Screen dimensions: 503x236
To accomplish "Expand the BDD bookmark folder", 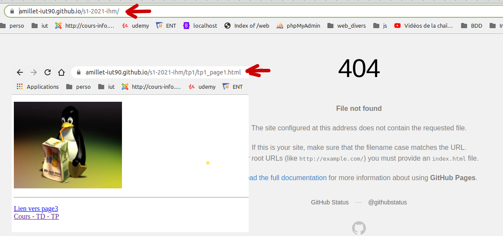I will (472, 26).
